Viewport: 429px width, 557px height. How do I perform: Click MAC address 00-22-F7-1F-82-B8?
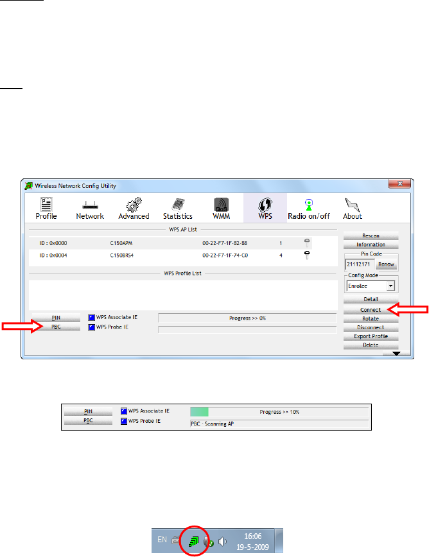pyautogui.click(x=225, y=243)
